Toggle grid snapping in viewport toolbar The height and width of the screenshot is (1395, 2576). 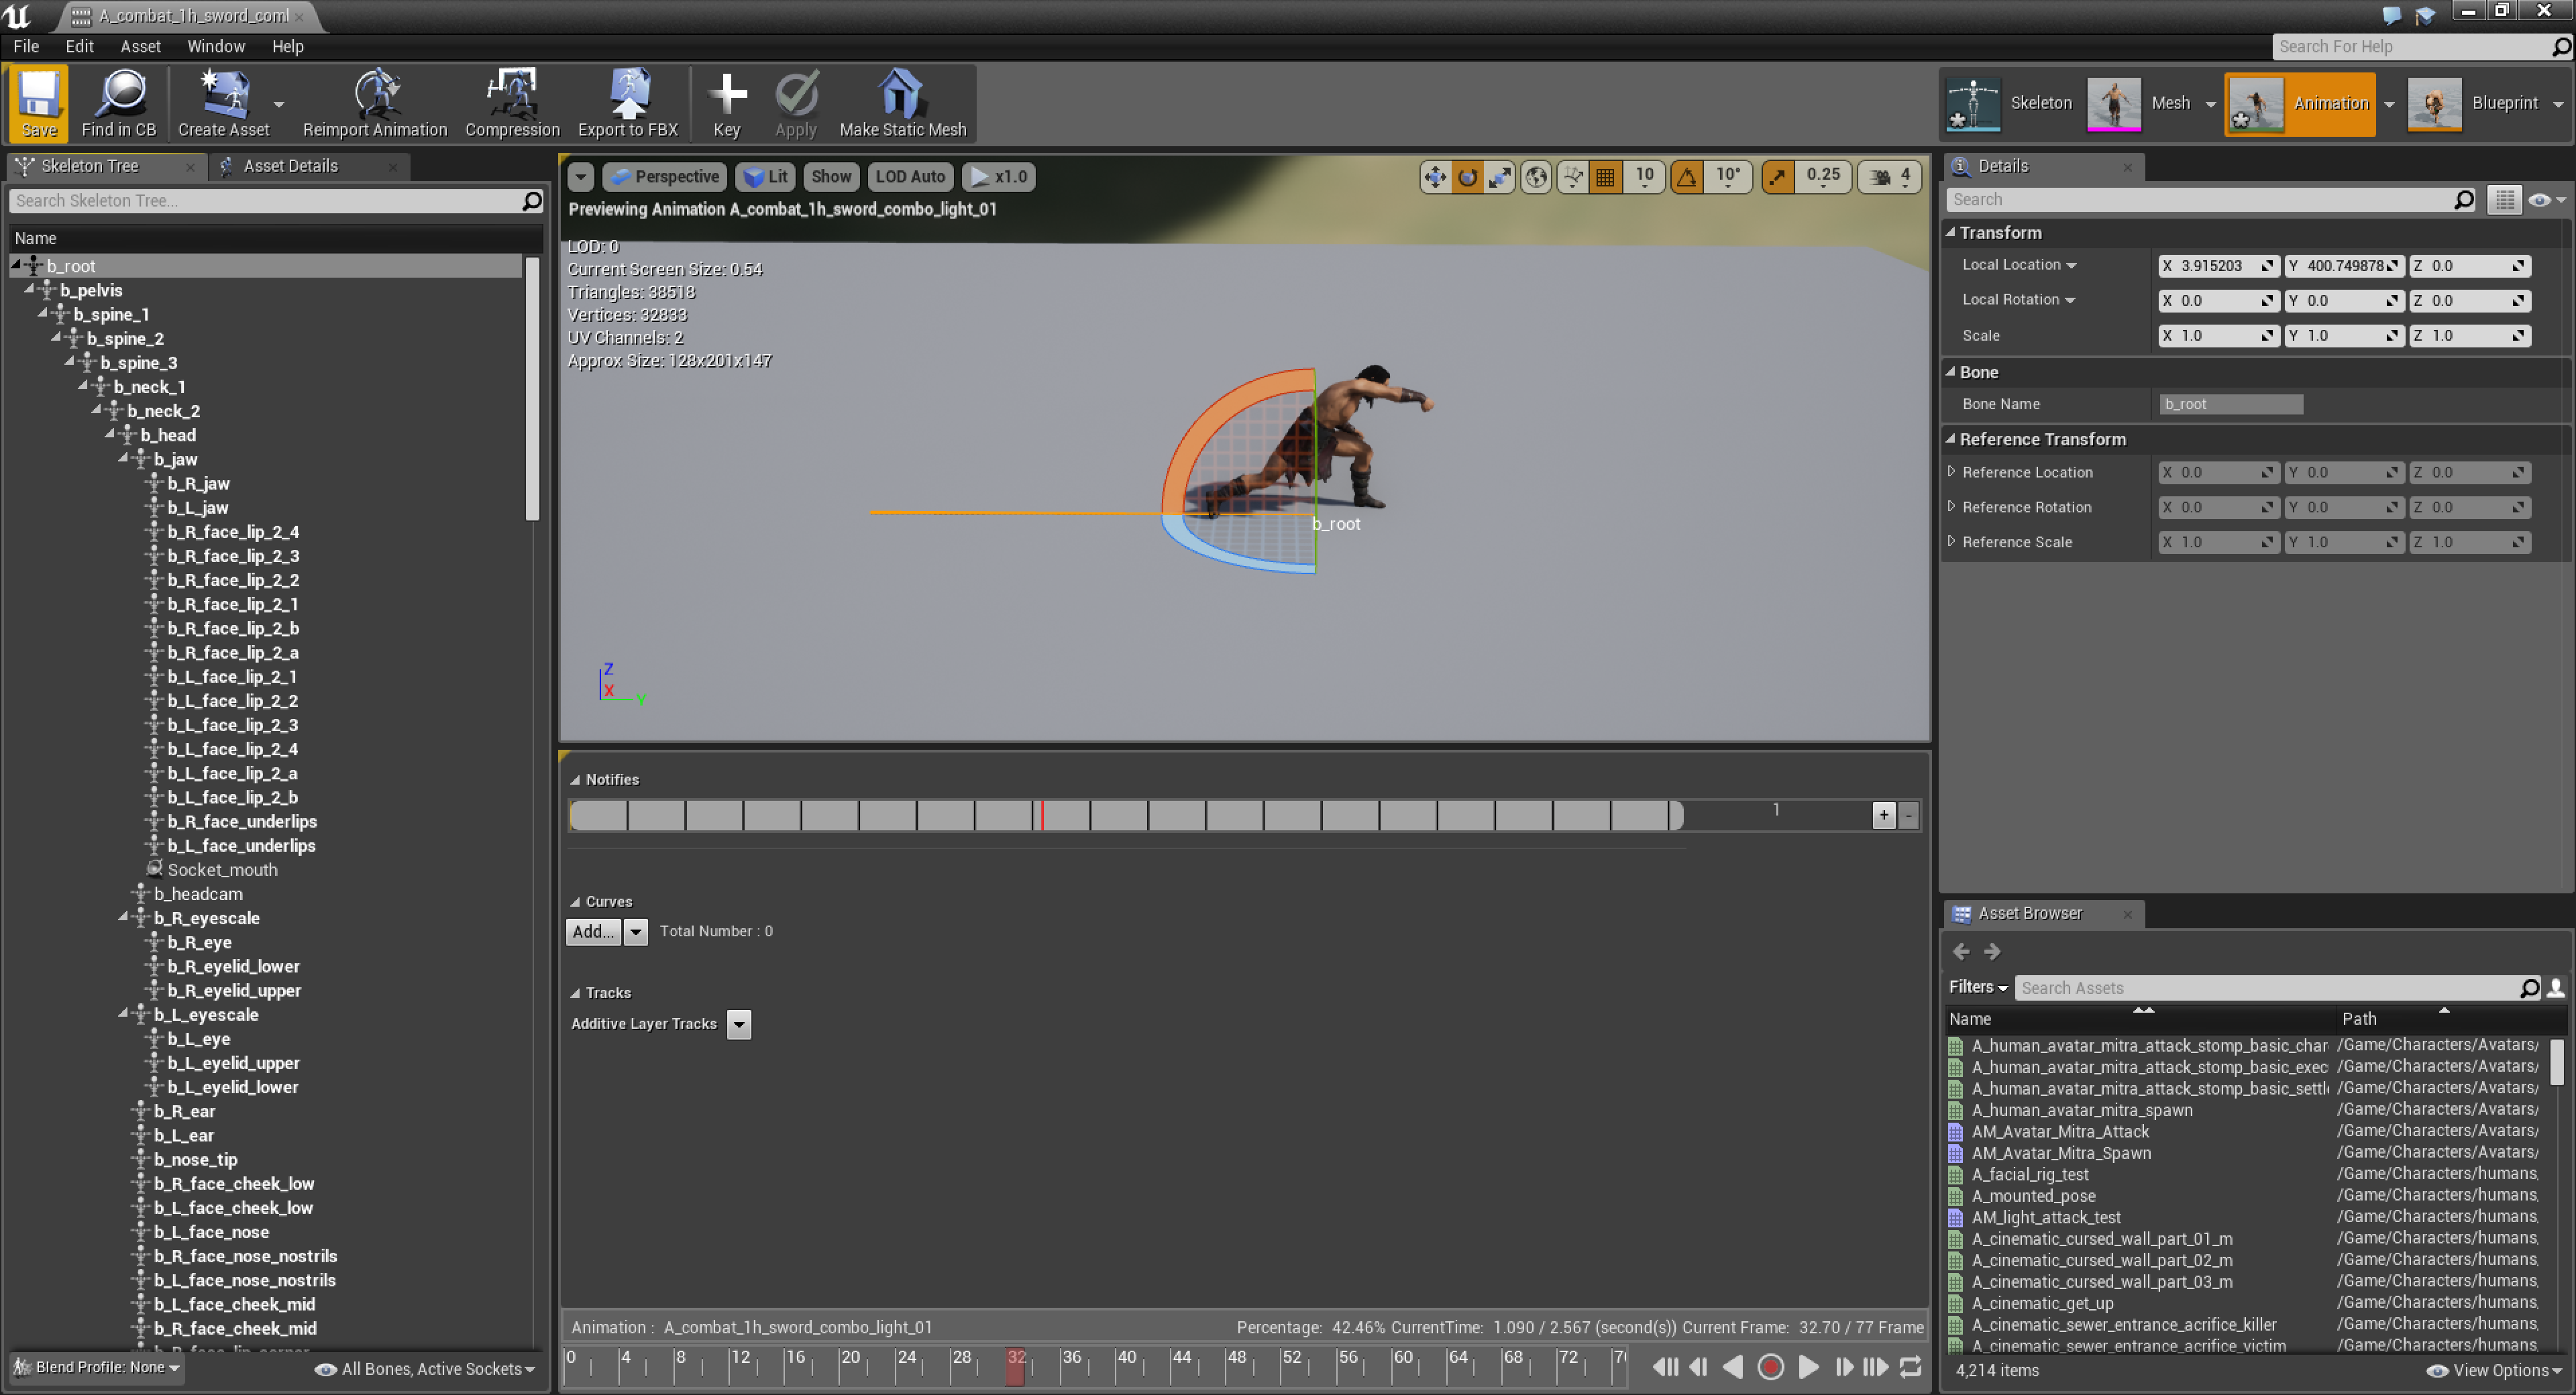click(x=1605, y=177)
